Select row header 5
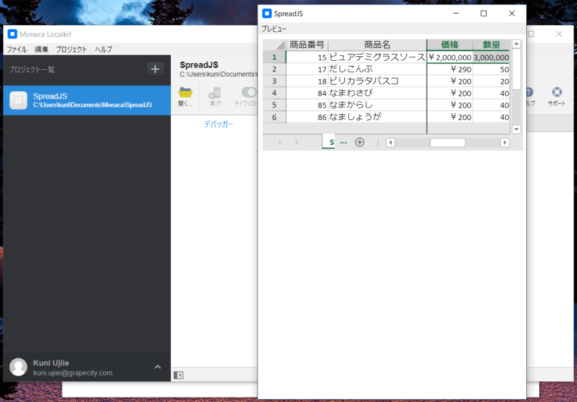 [274, 105]
